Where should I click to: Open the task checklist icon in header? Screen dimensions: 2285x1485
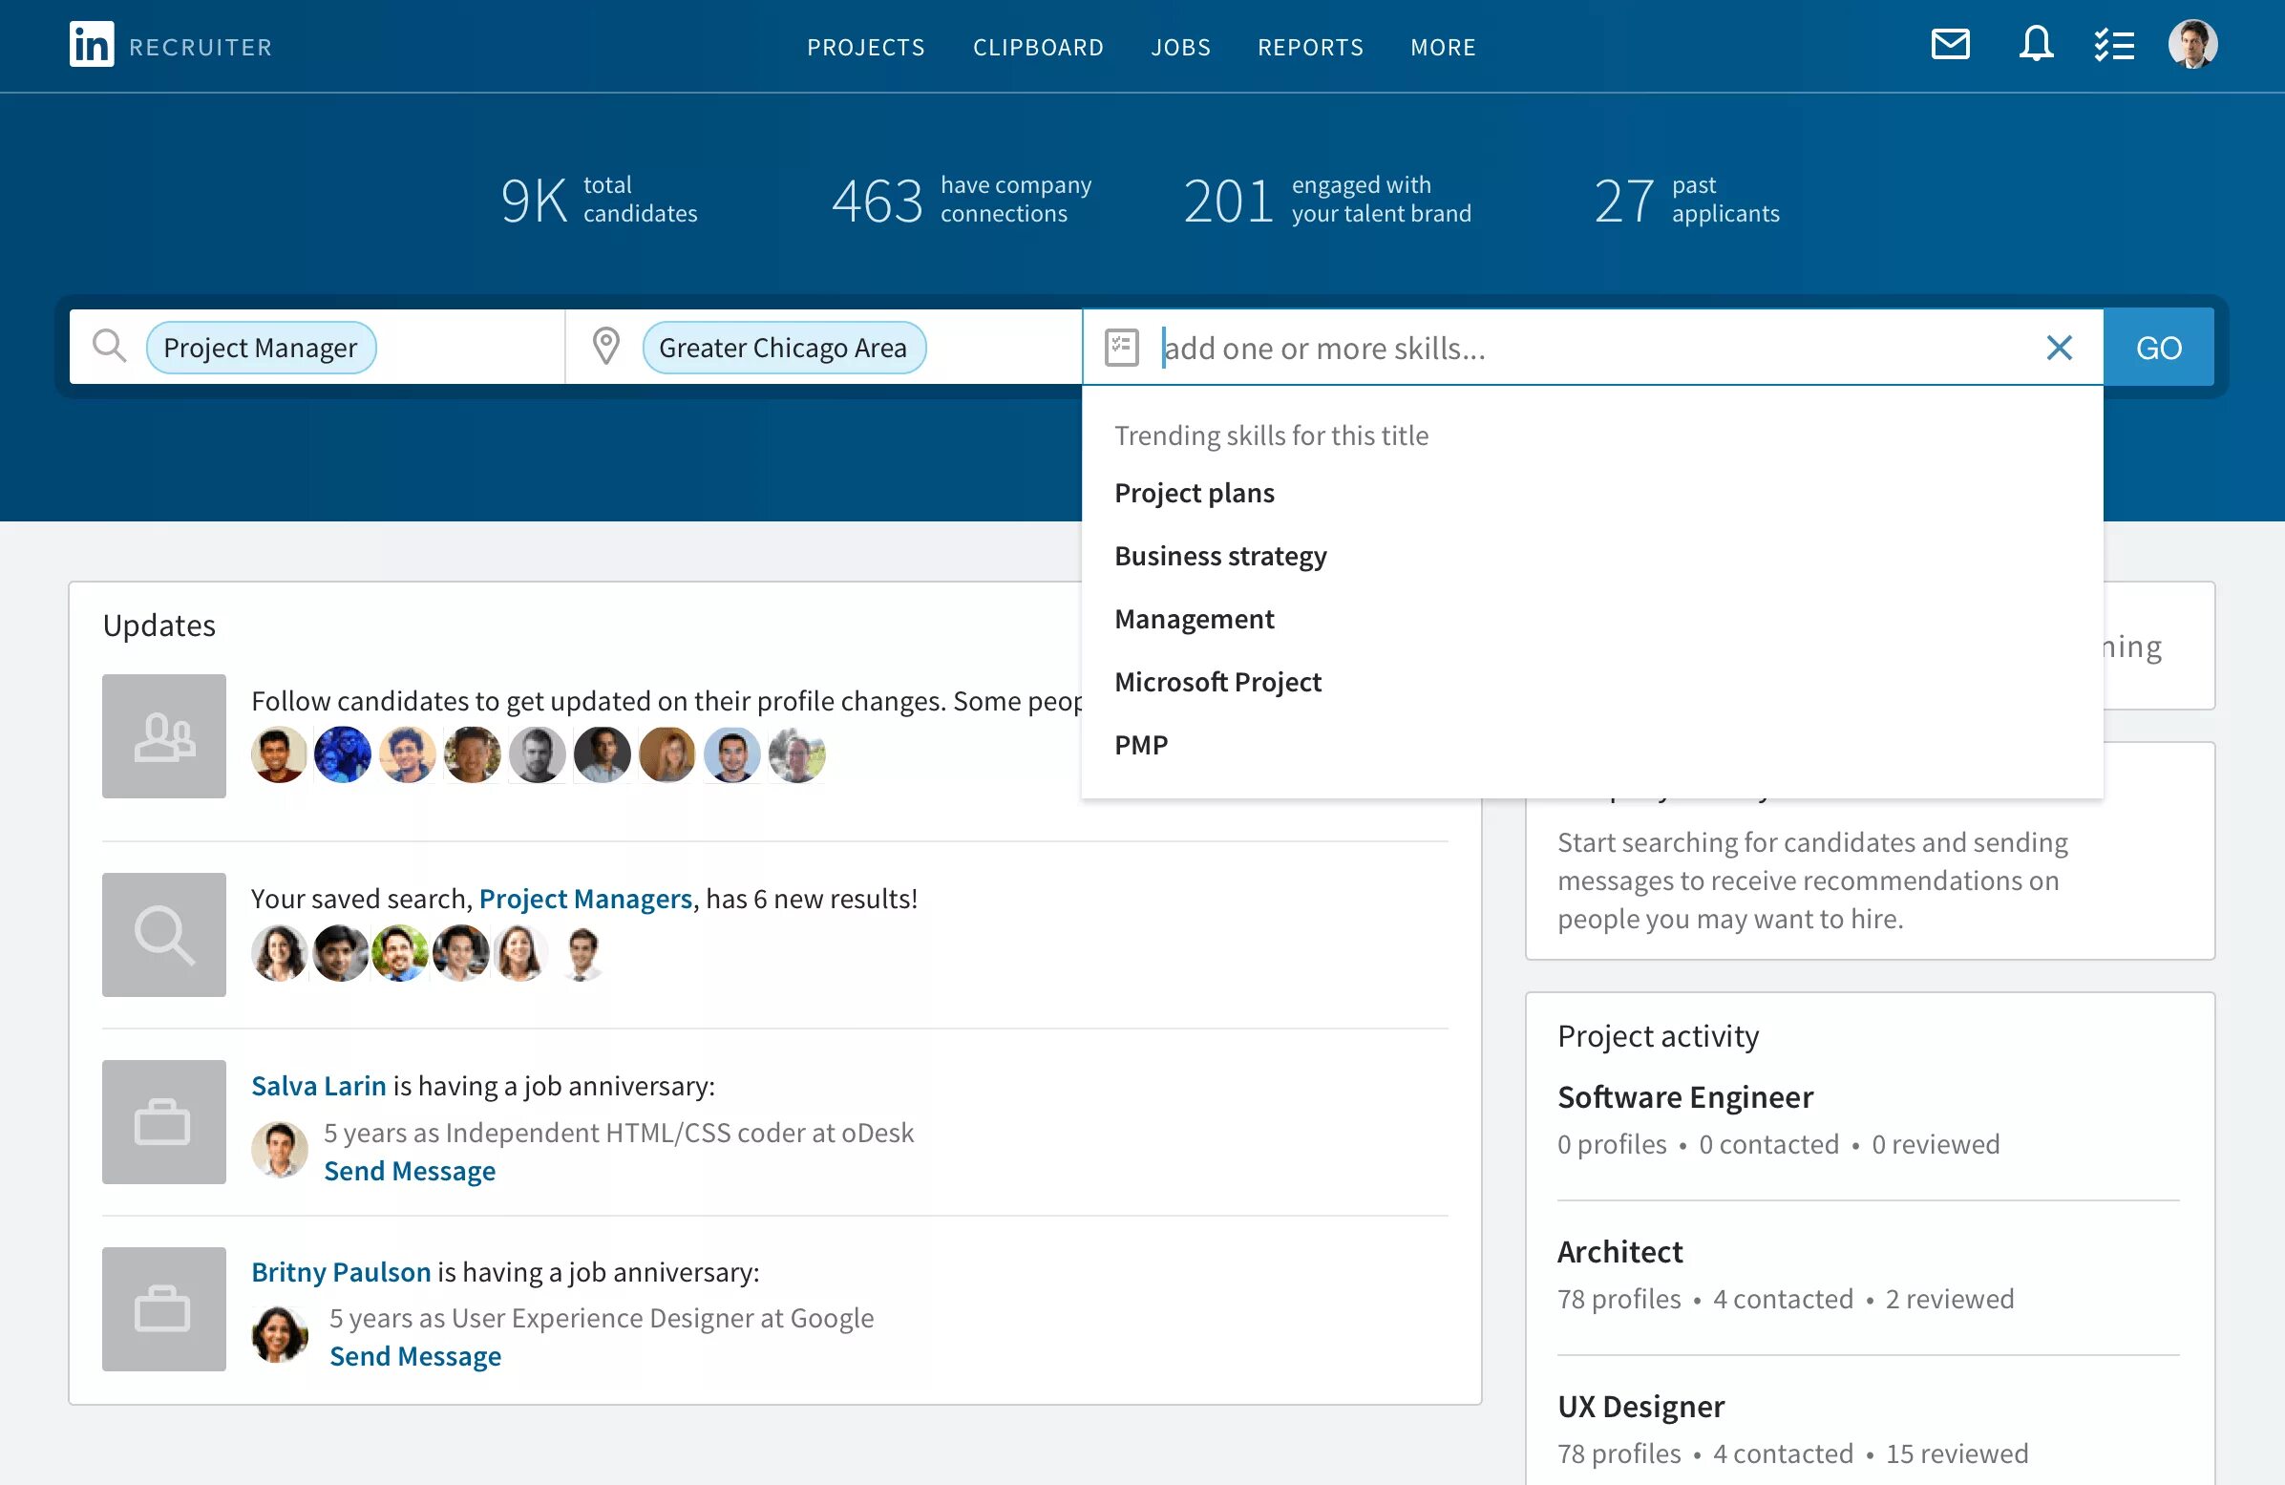(x=2113, y=44)
